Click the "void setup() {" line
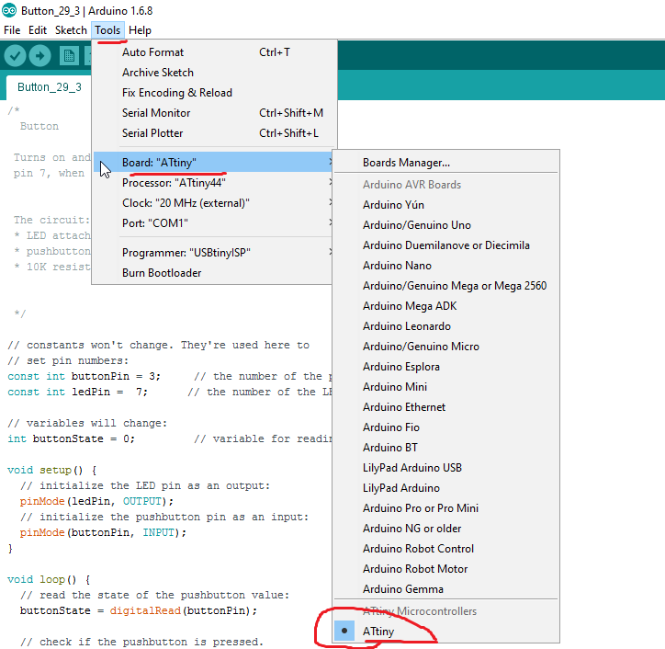Screen dimensions: 665x649 pyautogui.click(x=52, y=471)
